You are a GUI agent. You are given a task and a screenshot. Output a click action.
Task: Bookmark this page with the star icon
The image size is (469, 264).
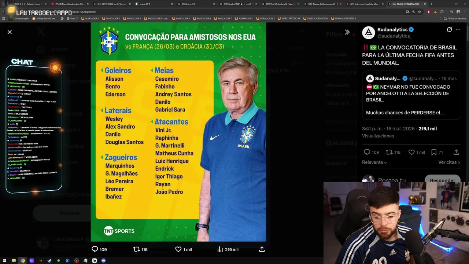420,12
